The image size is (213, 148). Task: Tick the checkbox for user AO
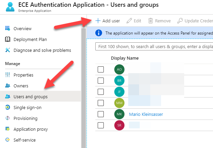(101, 69)
